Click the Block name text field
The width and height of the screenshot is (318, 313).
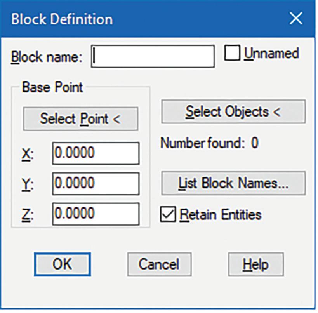coord(153,57)
